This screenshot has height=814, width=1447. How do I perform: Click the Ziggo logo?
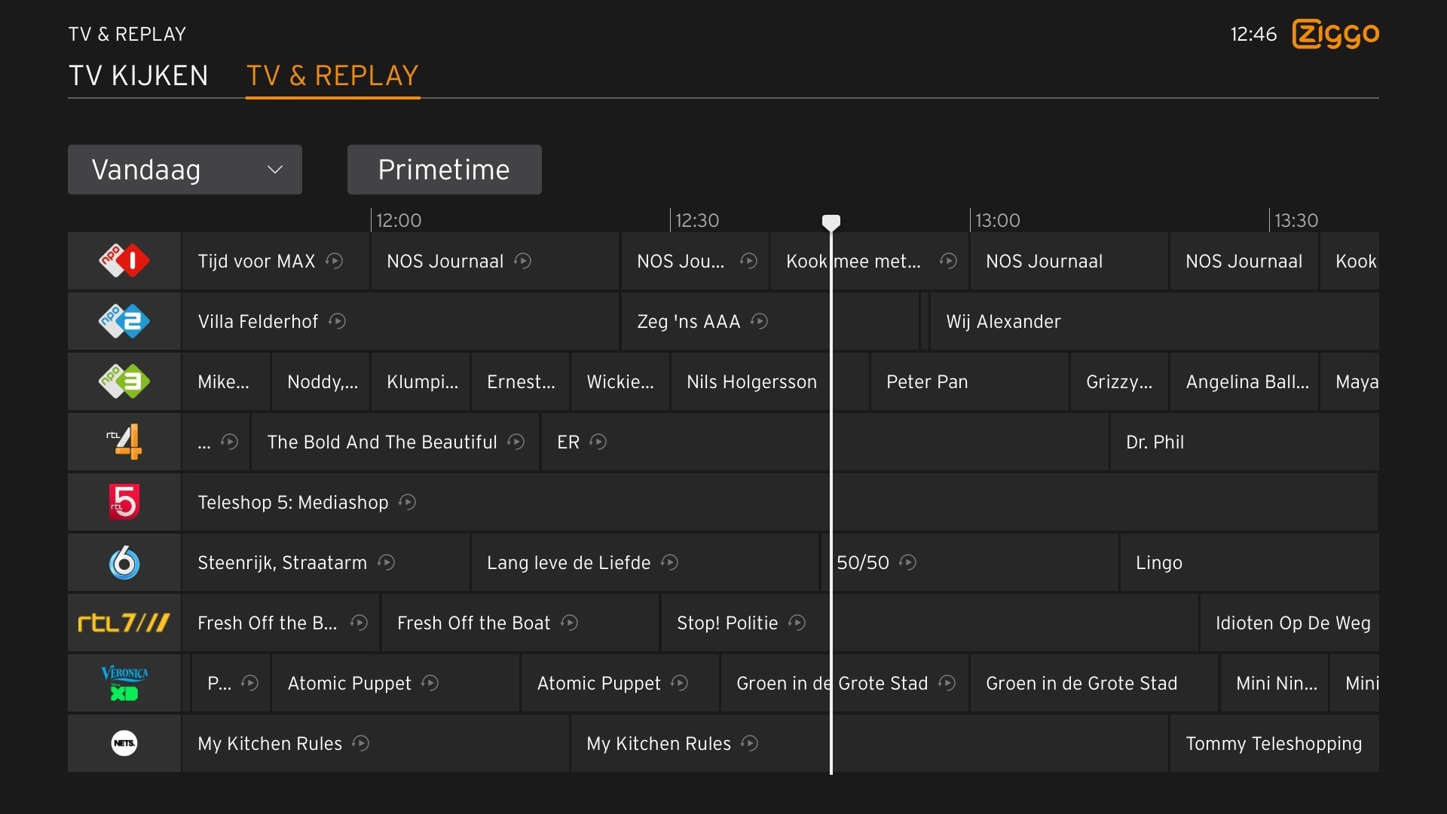click(x=1334, y=34)
